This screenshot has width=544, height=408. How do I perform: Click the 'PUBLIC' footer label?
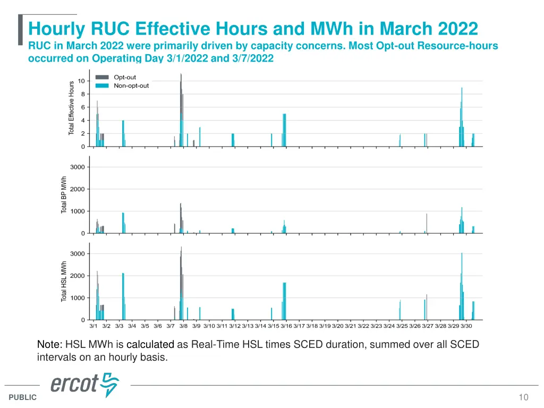pyautogui.click(x=22, y=397)
